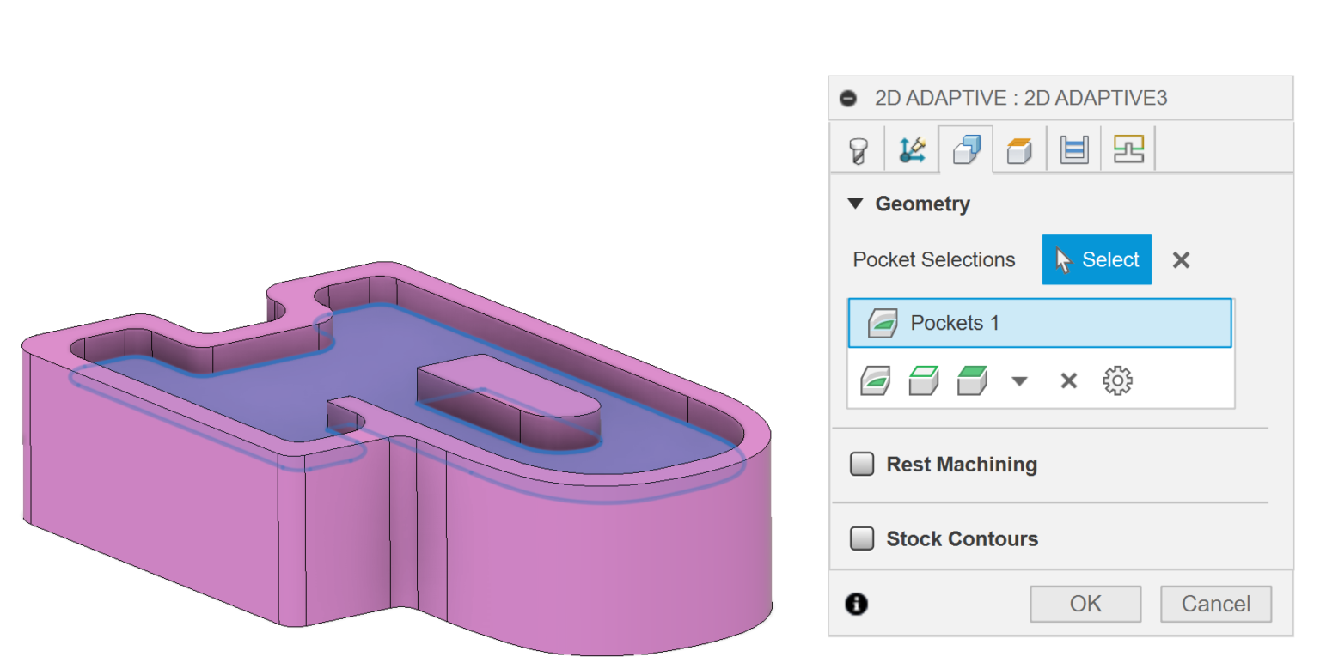
Task: Select the middle green cube selection icon
Action: (x=923, y=380)
